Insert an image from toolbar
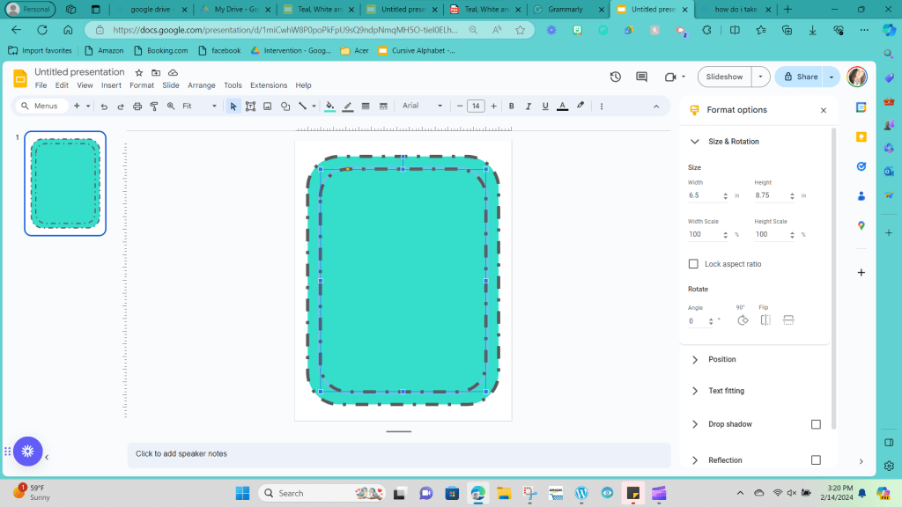 click(x=267, y=107)
